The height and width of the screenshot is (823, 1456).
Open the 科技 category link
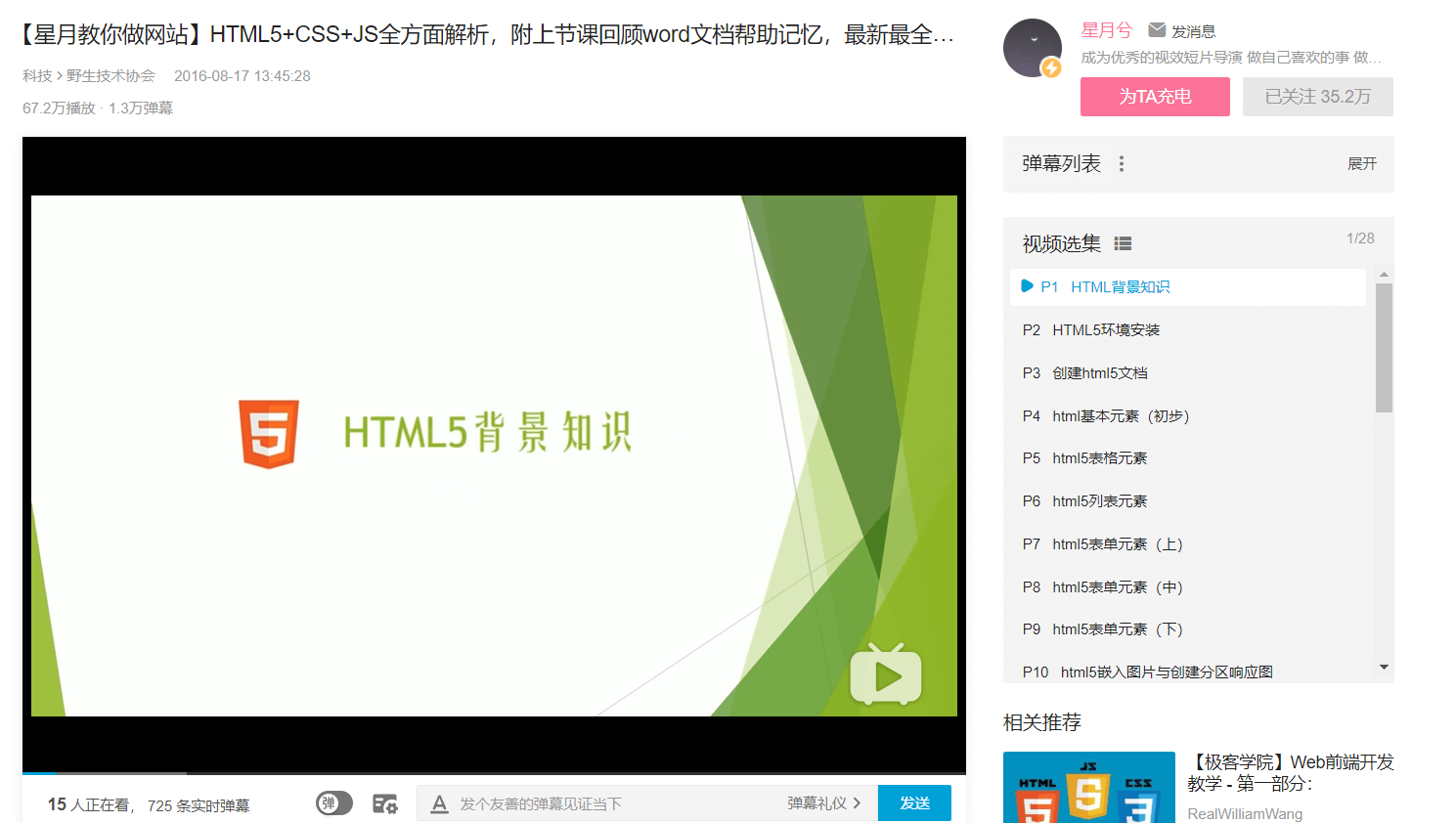(x=37, y=76)
